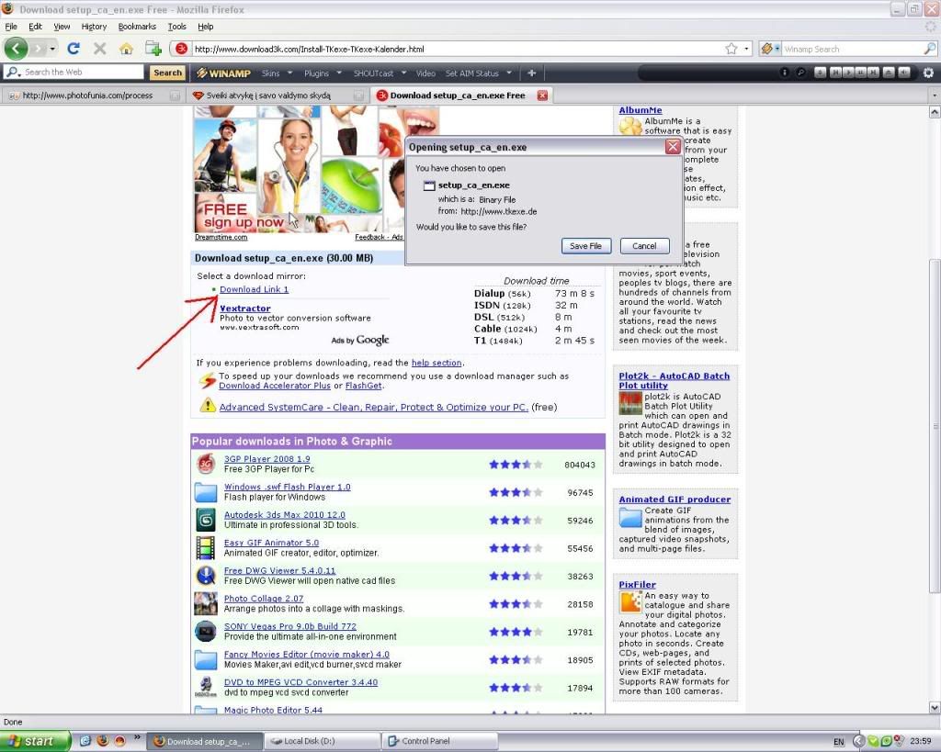Open the History menu
This screenshot has height=752, width=941.
pos(94,27)
